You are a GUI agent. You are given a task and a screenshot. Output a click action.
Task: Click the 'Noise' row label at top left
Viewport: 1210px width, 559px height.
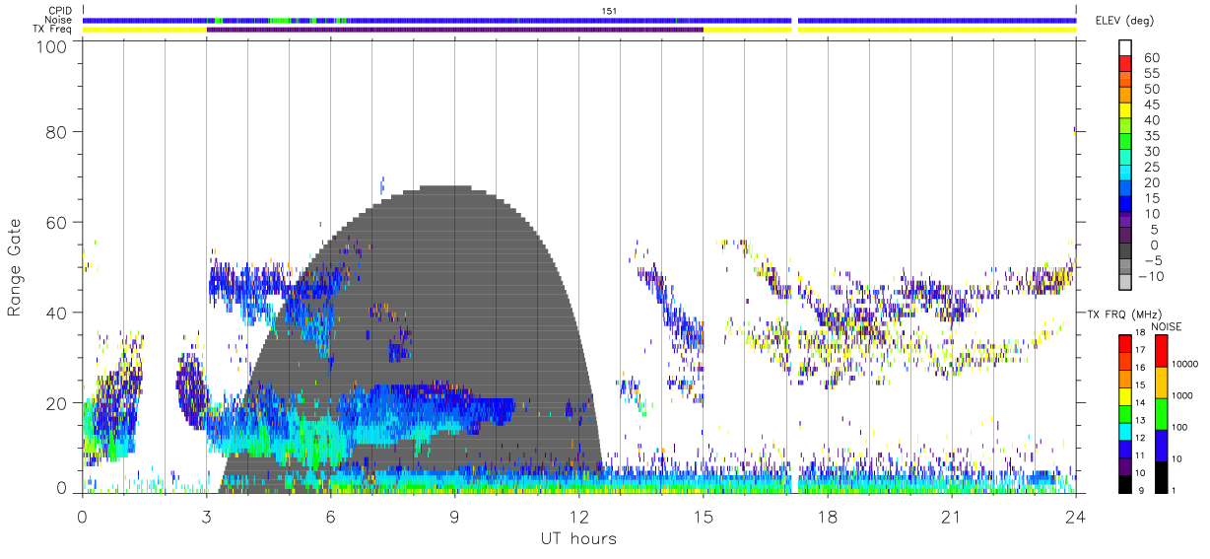(60, 20)
